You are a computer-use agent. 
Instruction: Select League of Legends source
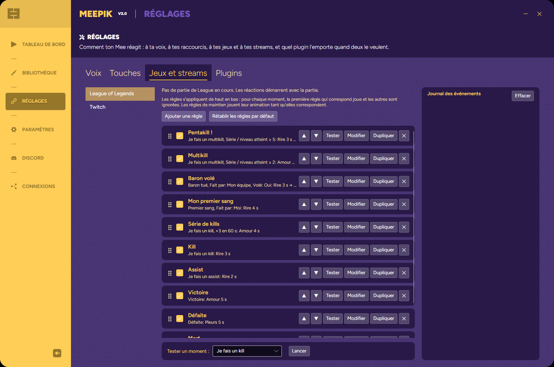click(x=120, y=94)
